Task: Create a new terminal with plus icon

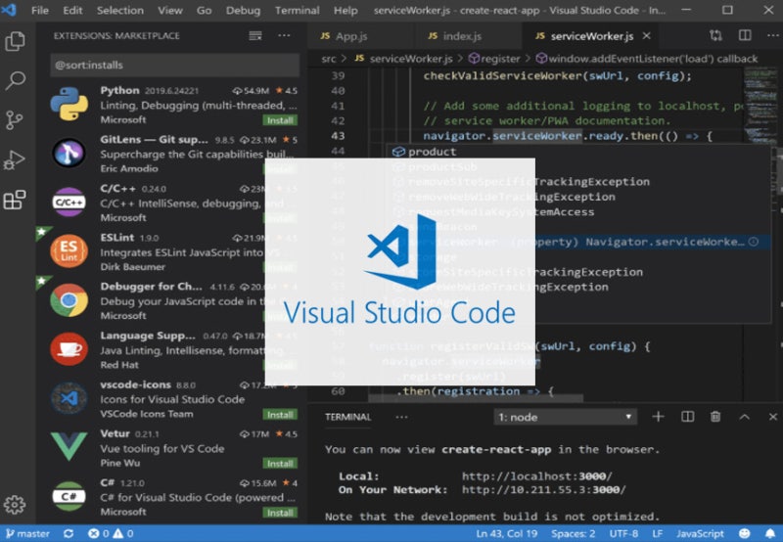Action: (x=658, y=417)
